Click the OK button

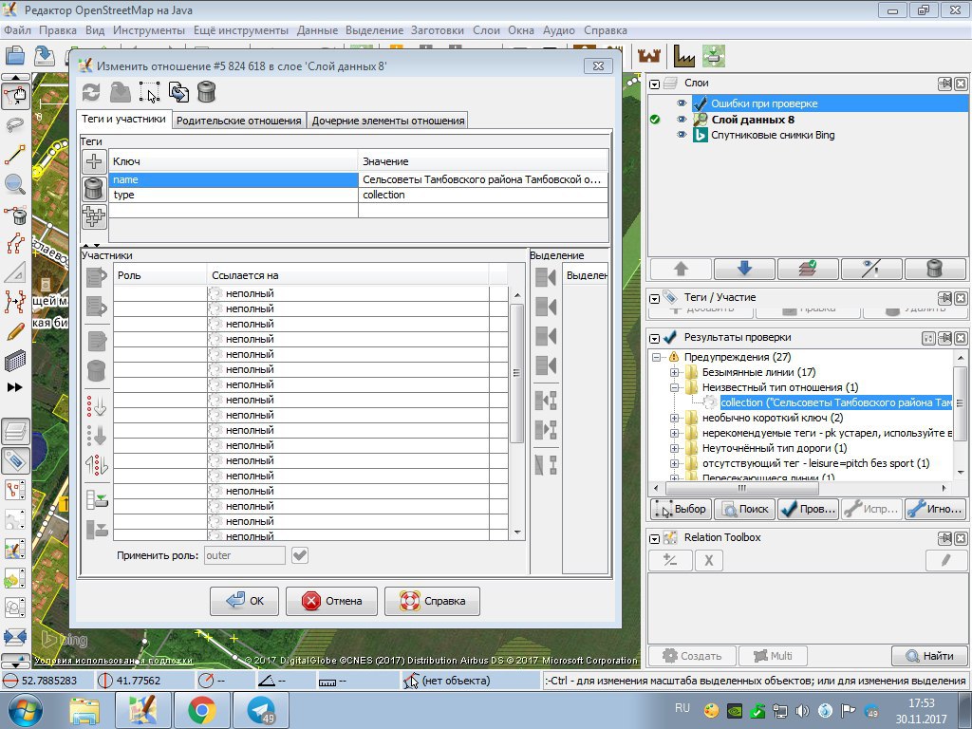(x=244, y=601)
